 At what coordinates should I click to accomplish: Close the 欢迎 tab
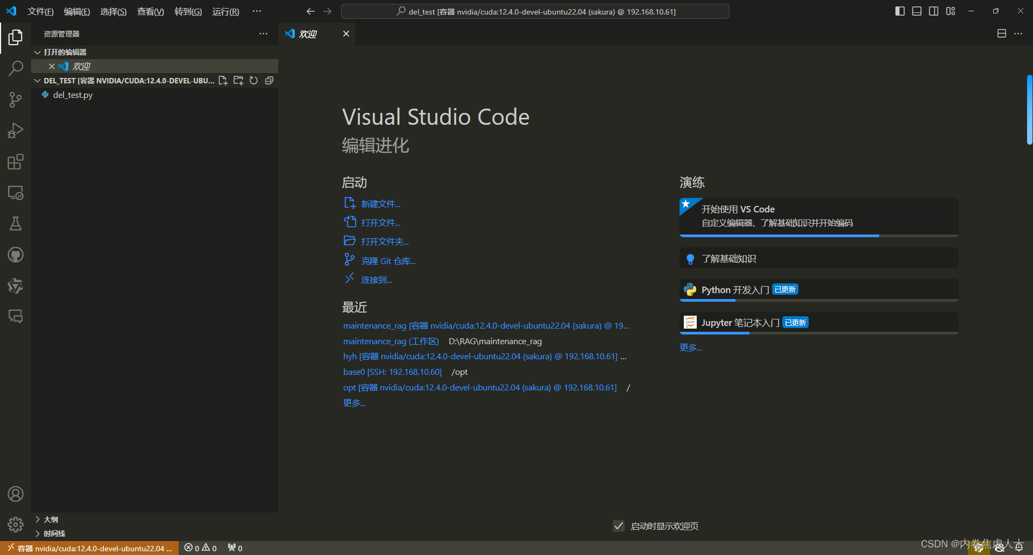click(346, 34)
